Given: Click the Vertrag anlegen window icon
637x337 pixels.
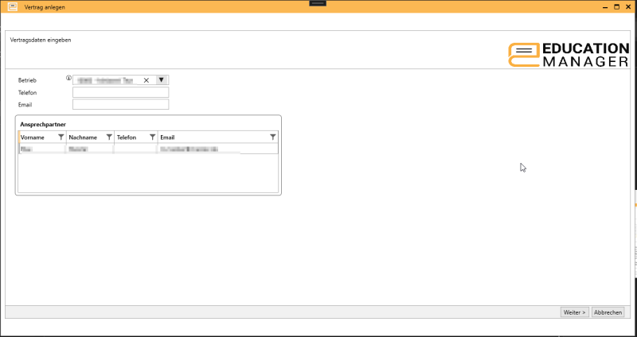Looking at the screenshot, I should pos(13,6).
